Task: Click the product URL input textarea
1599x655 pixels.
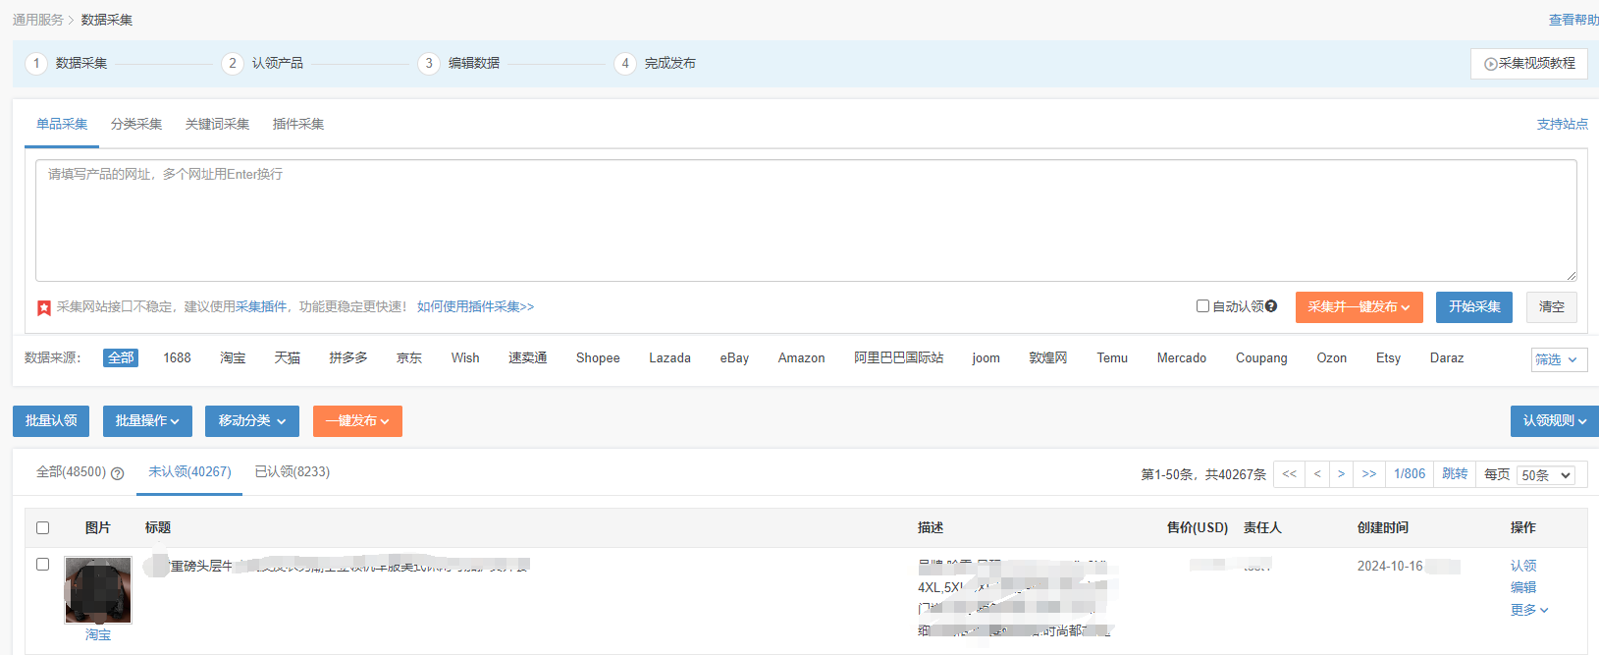Action: [x=806, y=221]
